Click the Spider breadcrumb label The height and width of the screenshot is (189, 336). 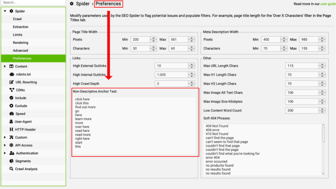[x=83, y=4]
